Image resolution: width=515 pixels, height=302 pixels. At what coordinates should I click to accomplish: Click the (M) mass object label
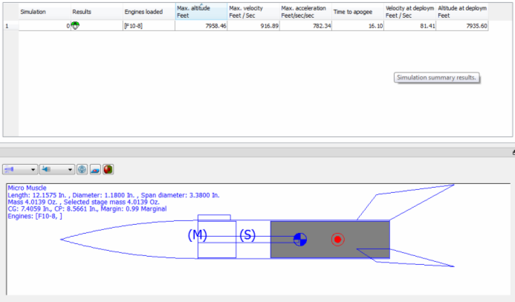(198, 235)
